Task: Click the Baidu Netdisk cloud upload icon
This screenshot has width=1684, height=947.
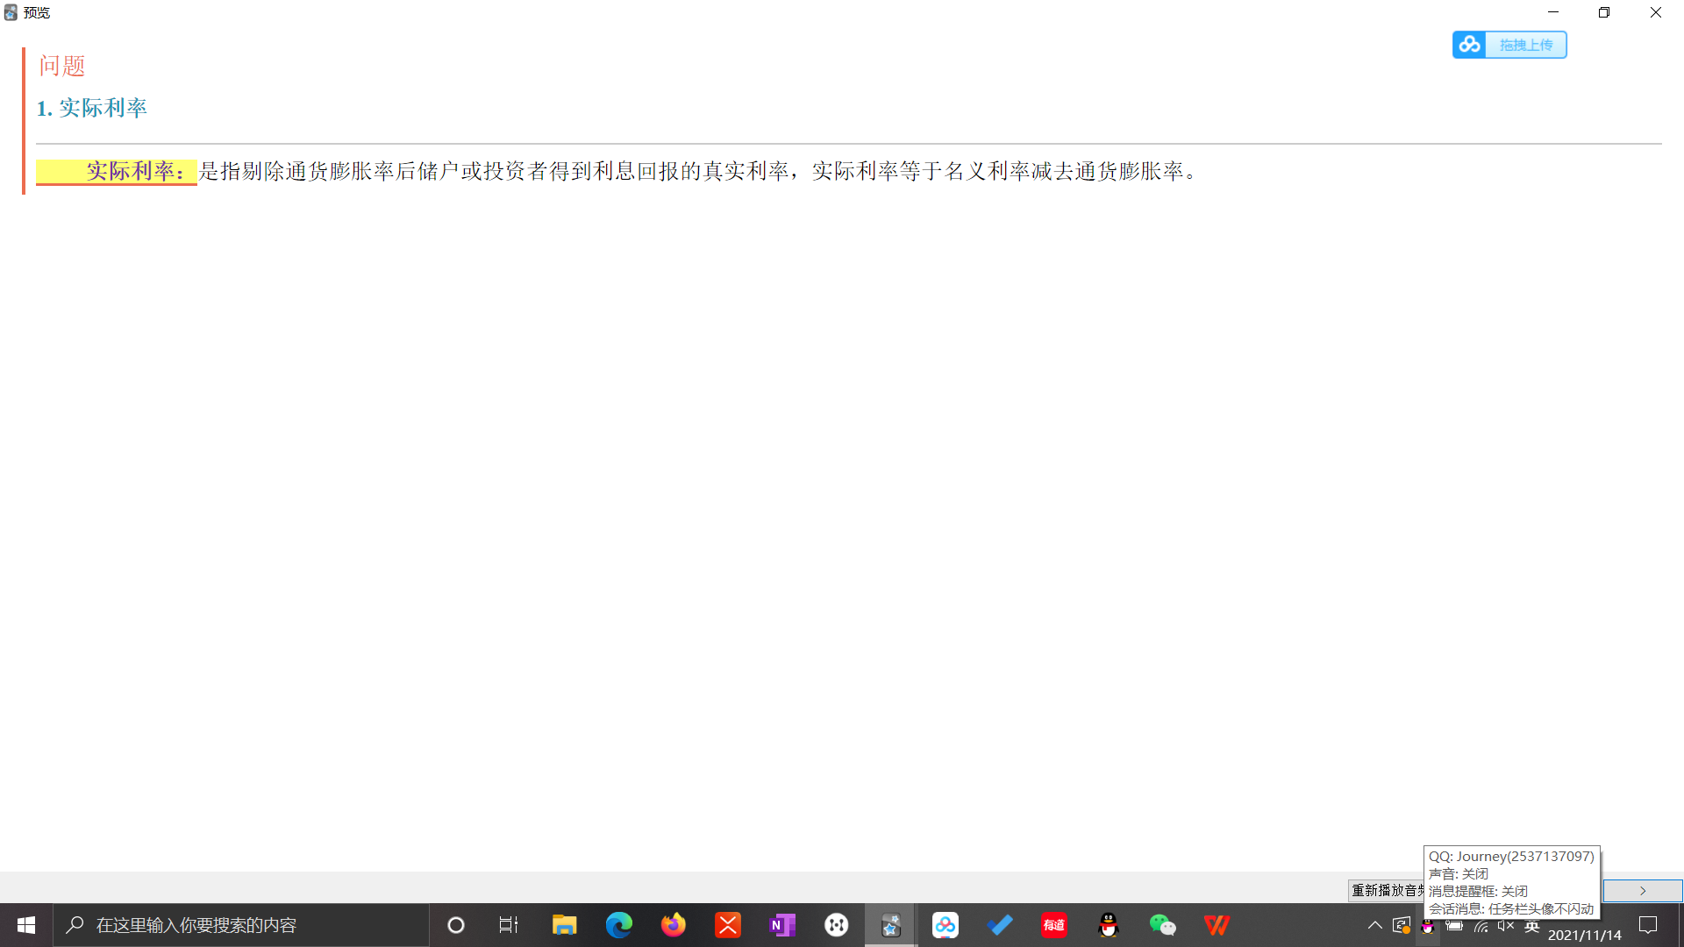Action: pos(1469,45)
